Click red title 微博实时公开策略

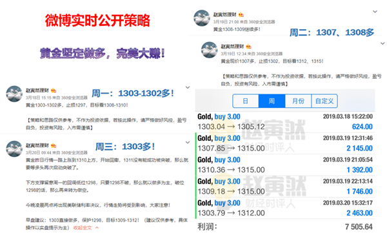[x=97, y=21]
